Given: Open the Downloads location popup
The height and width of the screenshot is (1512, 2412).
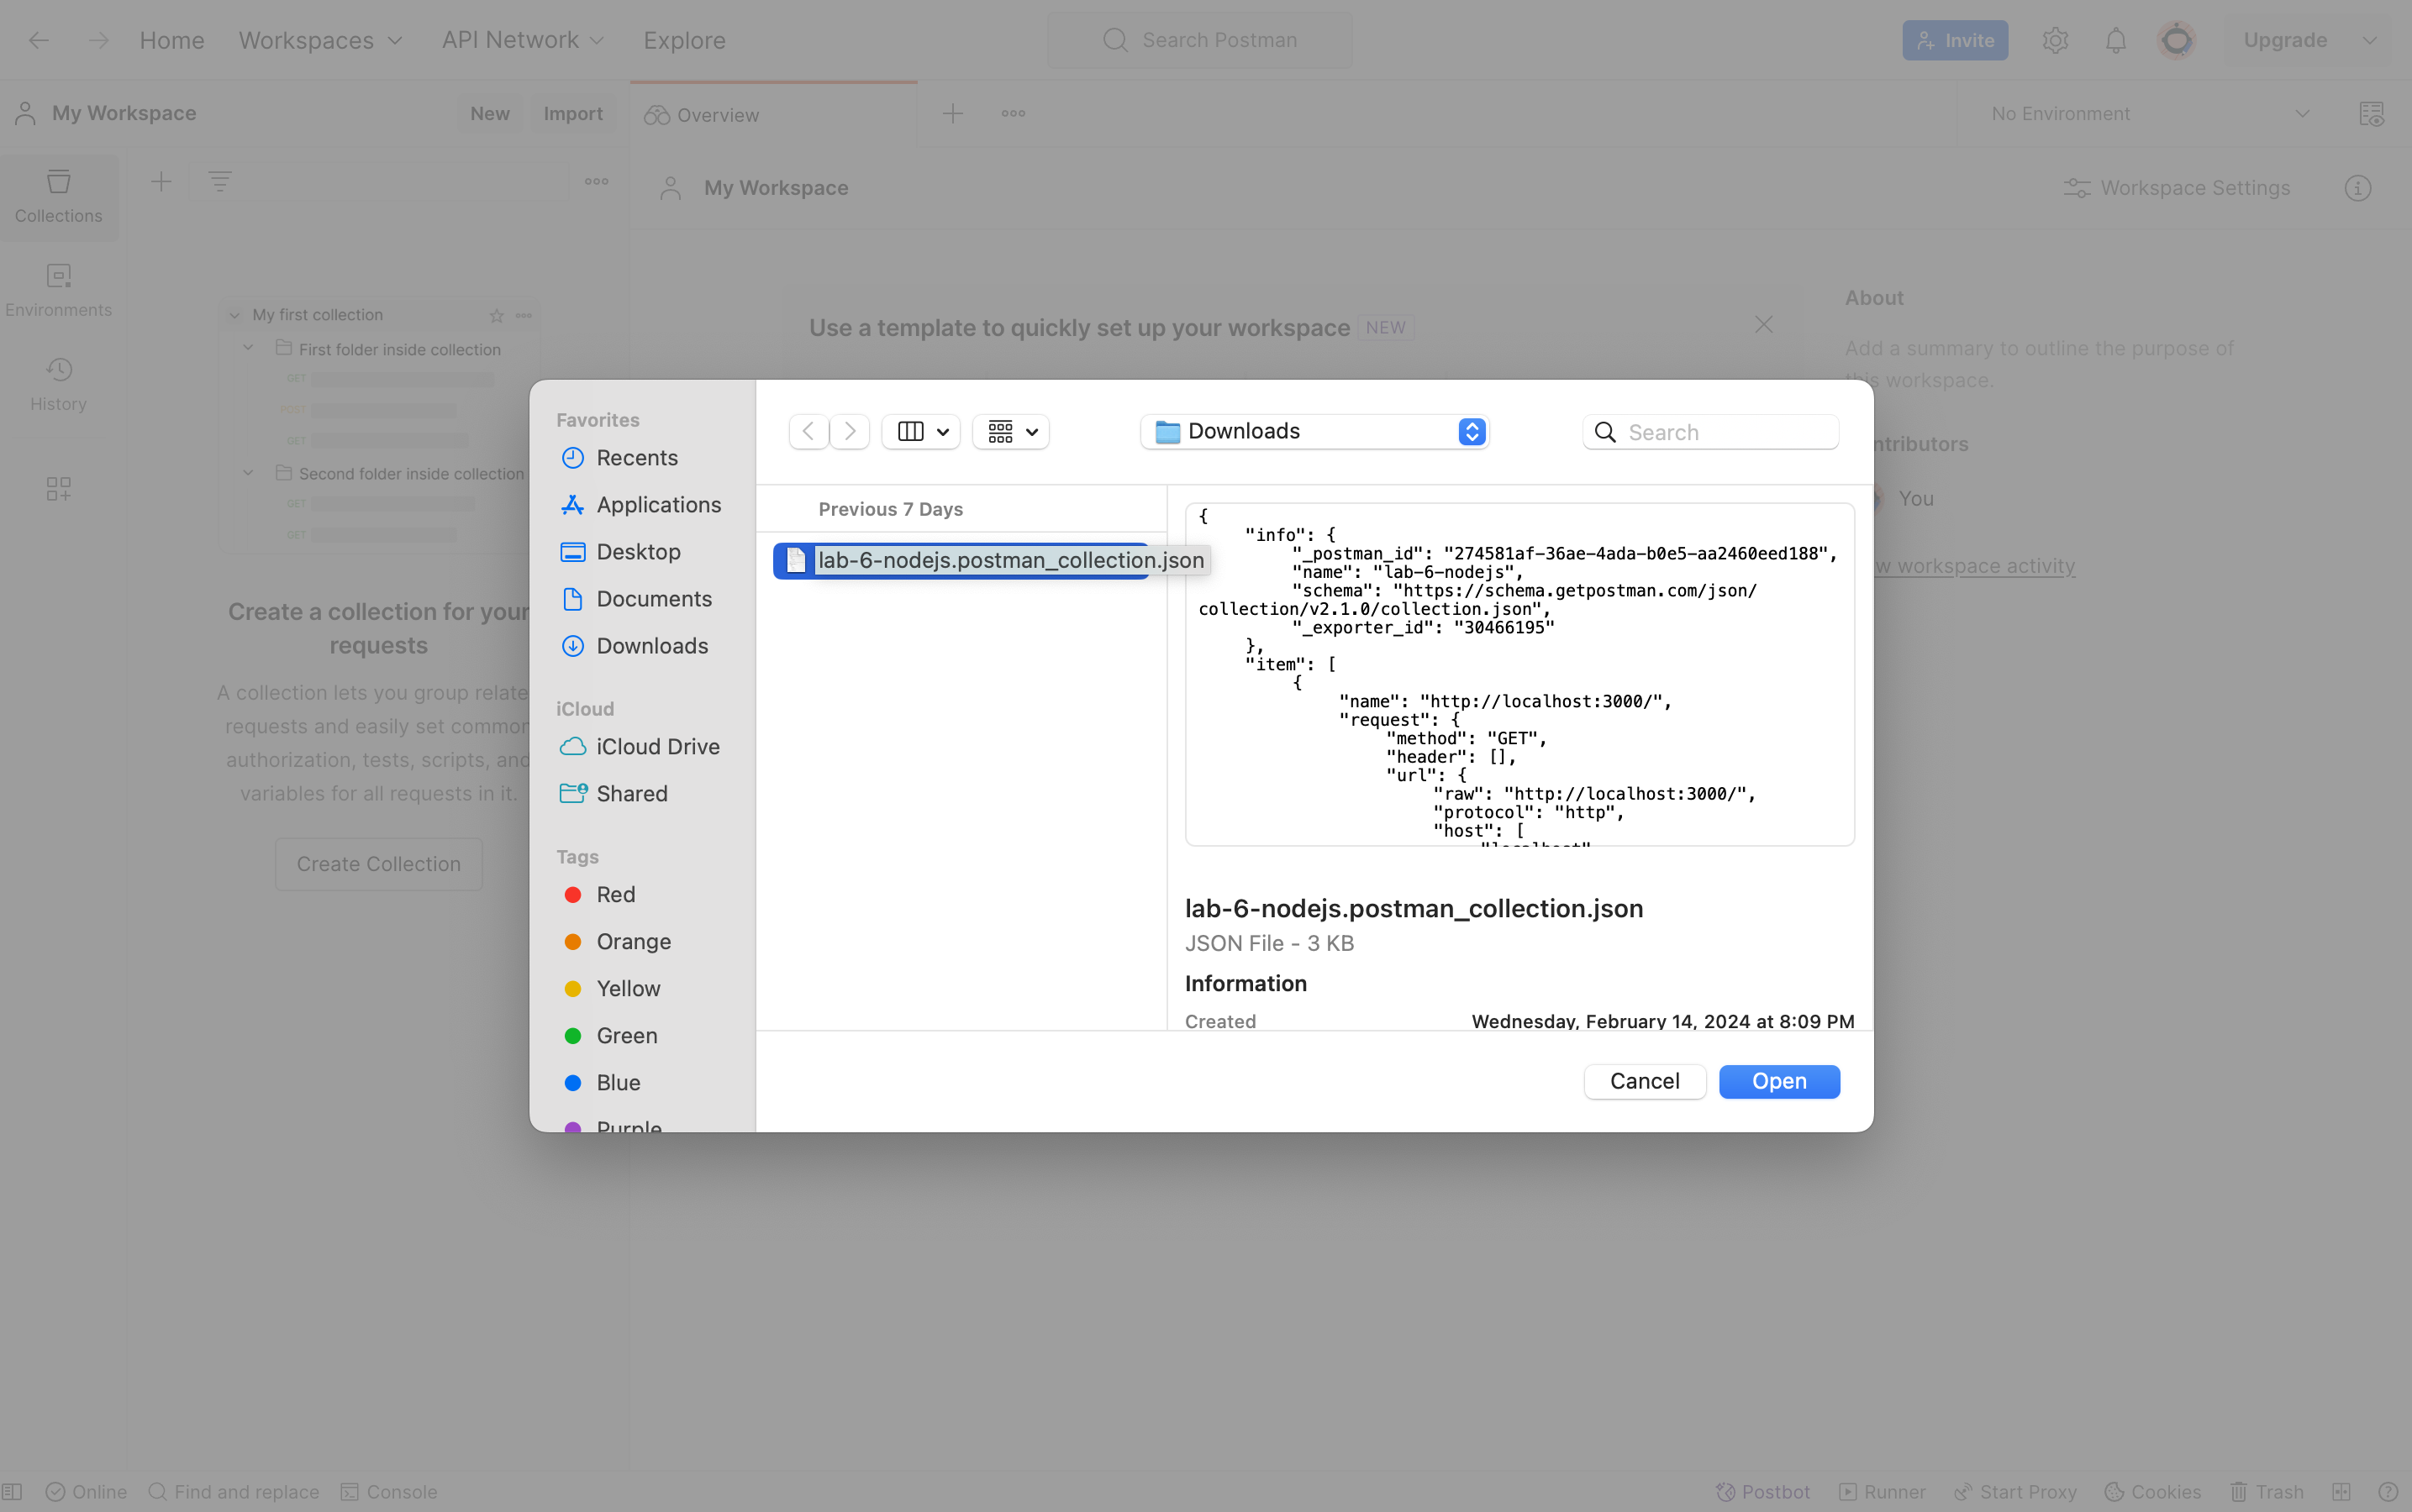Looking at the screenshot, I should [1315, 431].
